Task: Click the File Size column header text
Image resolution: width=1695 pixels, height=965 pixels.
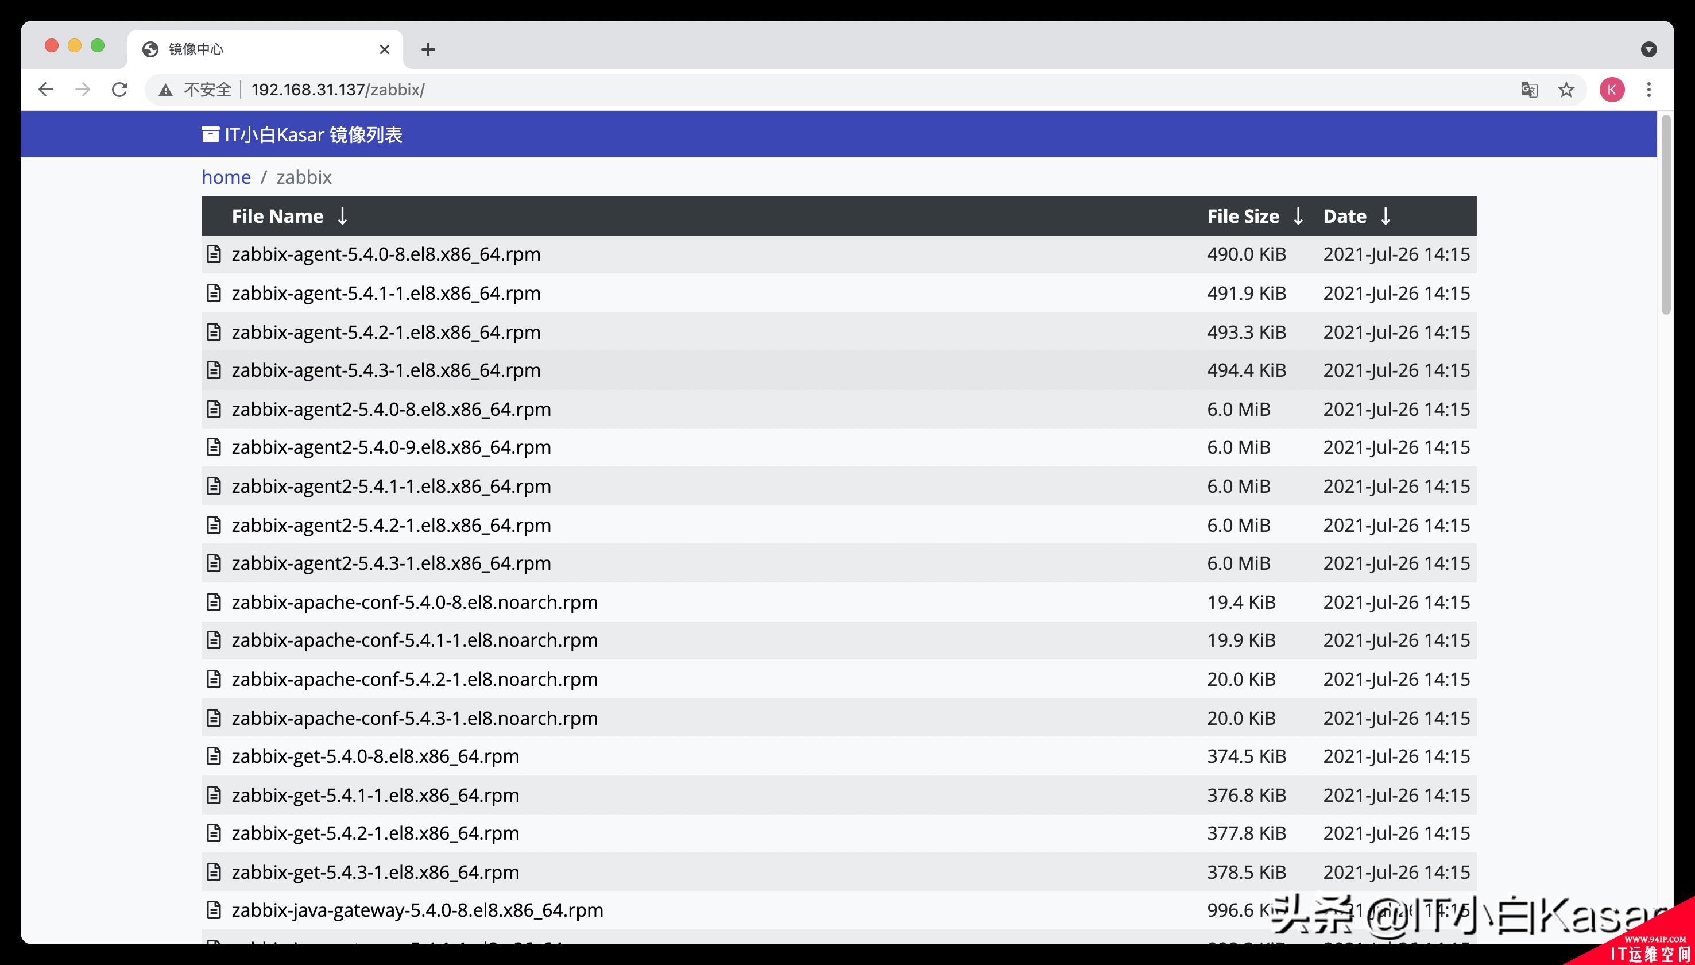Action: 1243,216
